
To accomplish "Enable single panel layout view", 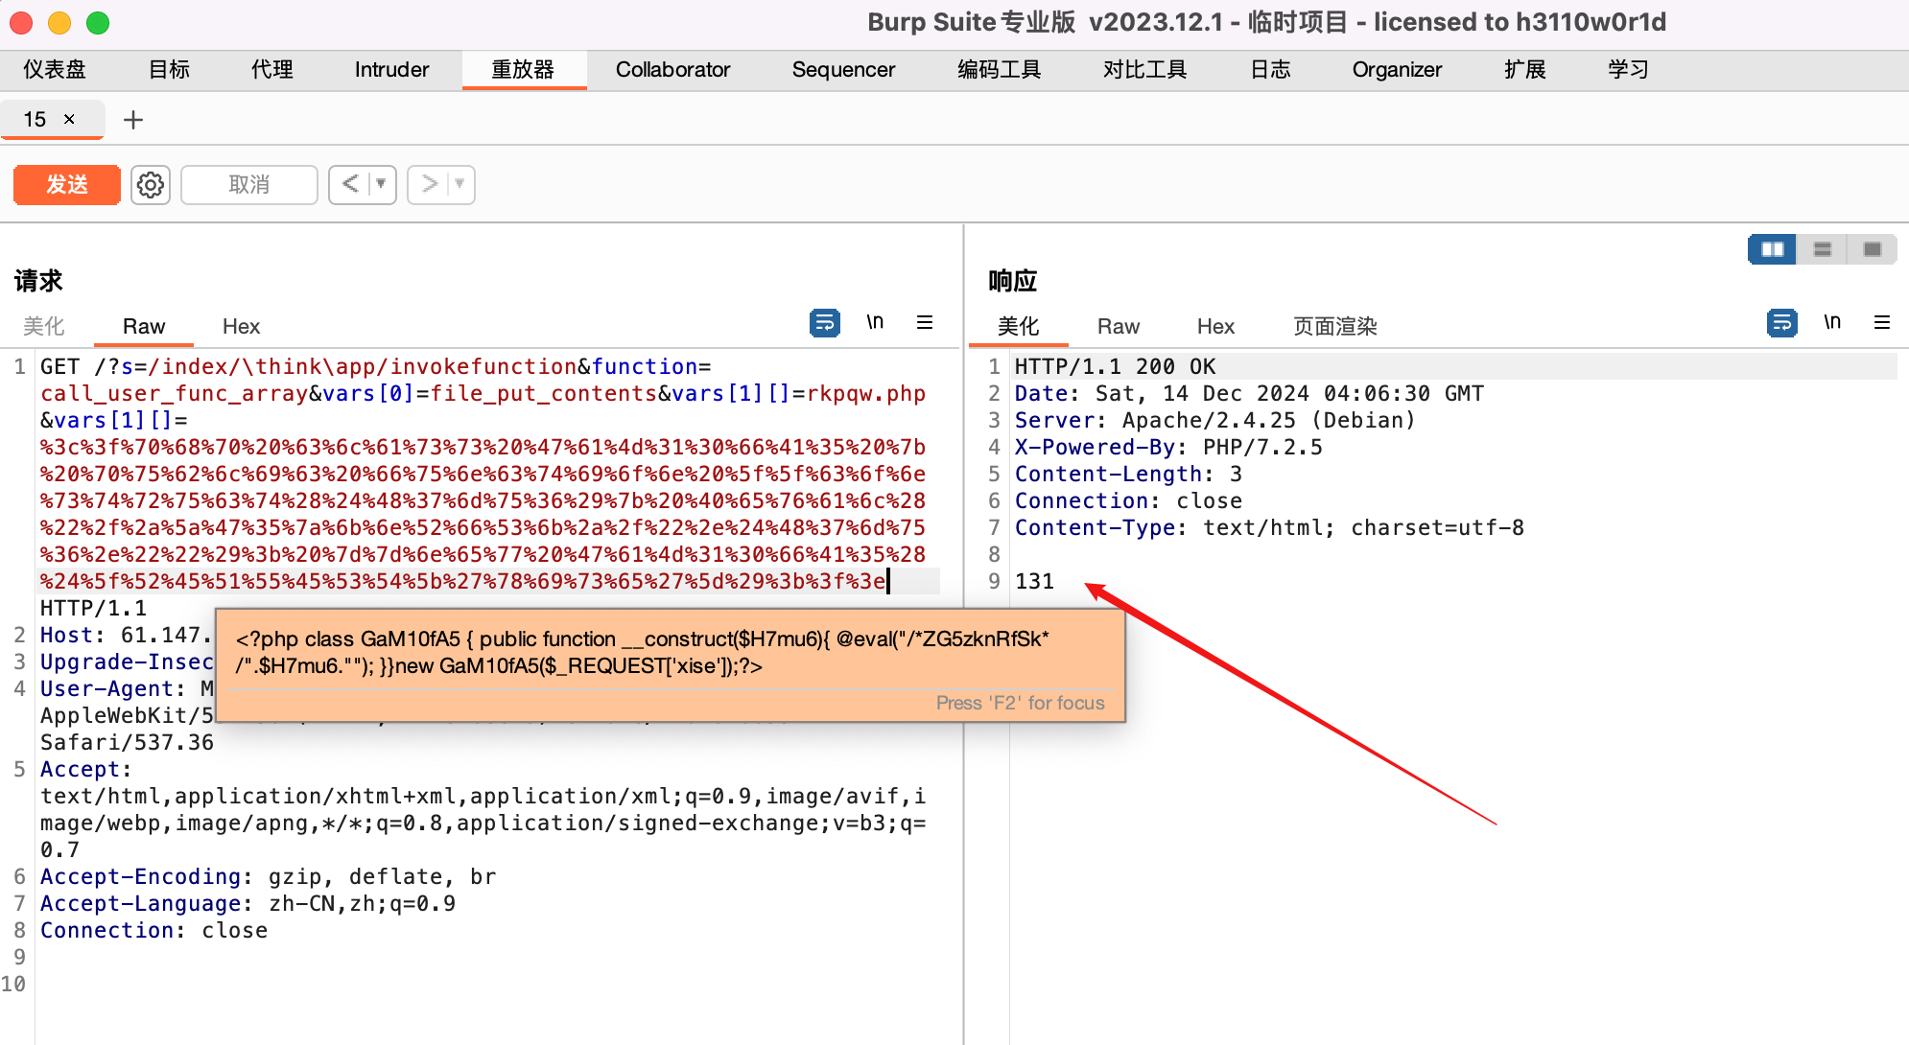I will pos(1872,249).
